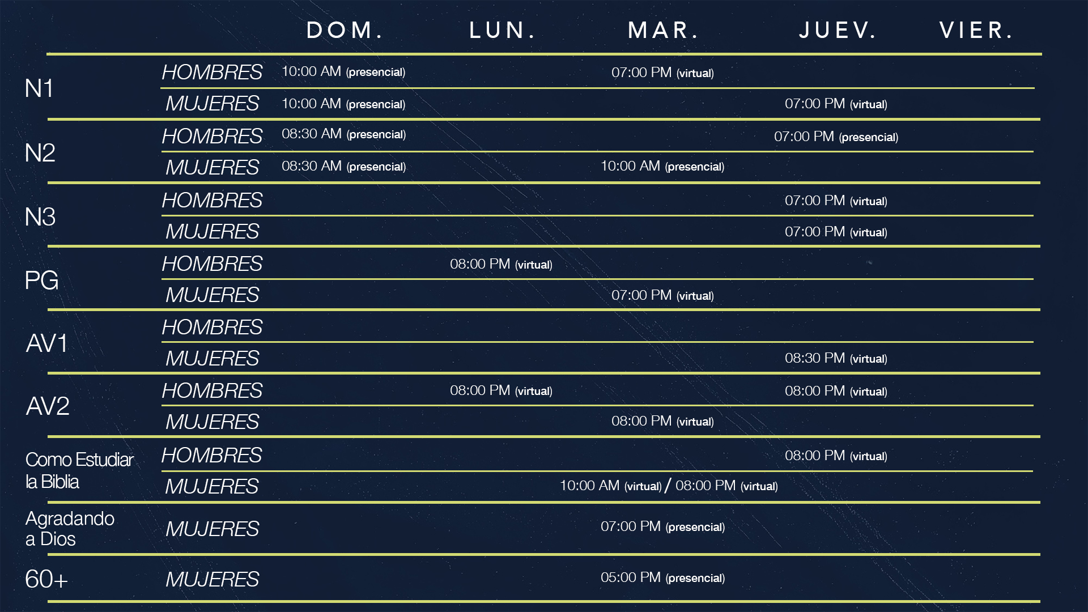Click the N1 level label
This screenshot has width=1088, height=612.
tap(39, 88)
